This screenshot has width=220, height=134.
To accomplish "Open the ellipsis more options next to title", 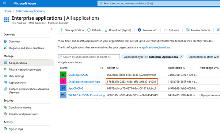I will (106, 18).
